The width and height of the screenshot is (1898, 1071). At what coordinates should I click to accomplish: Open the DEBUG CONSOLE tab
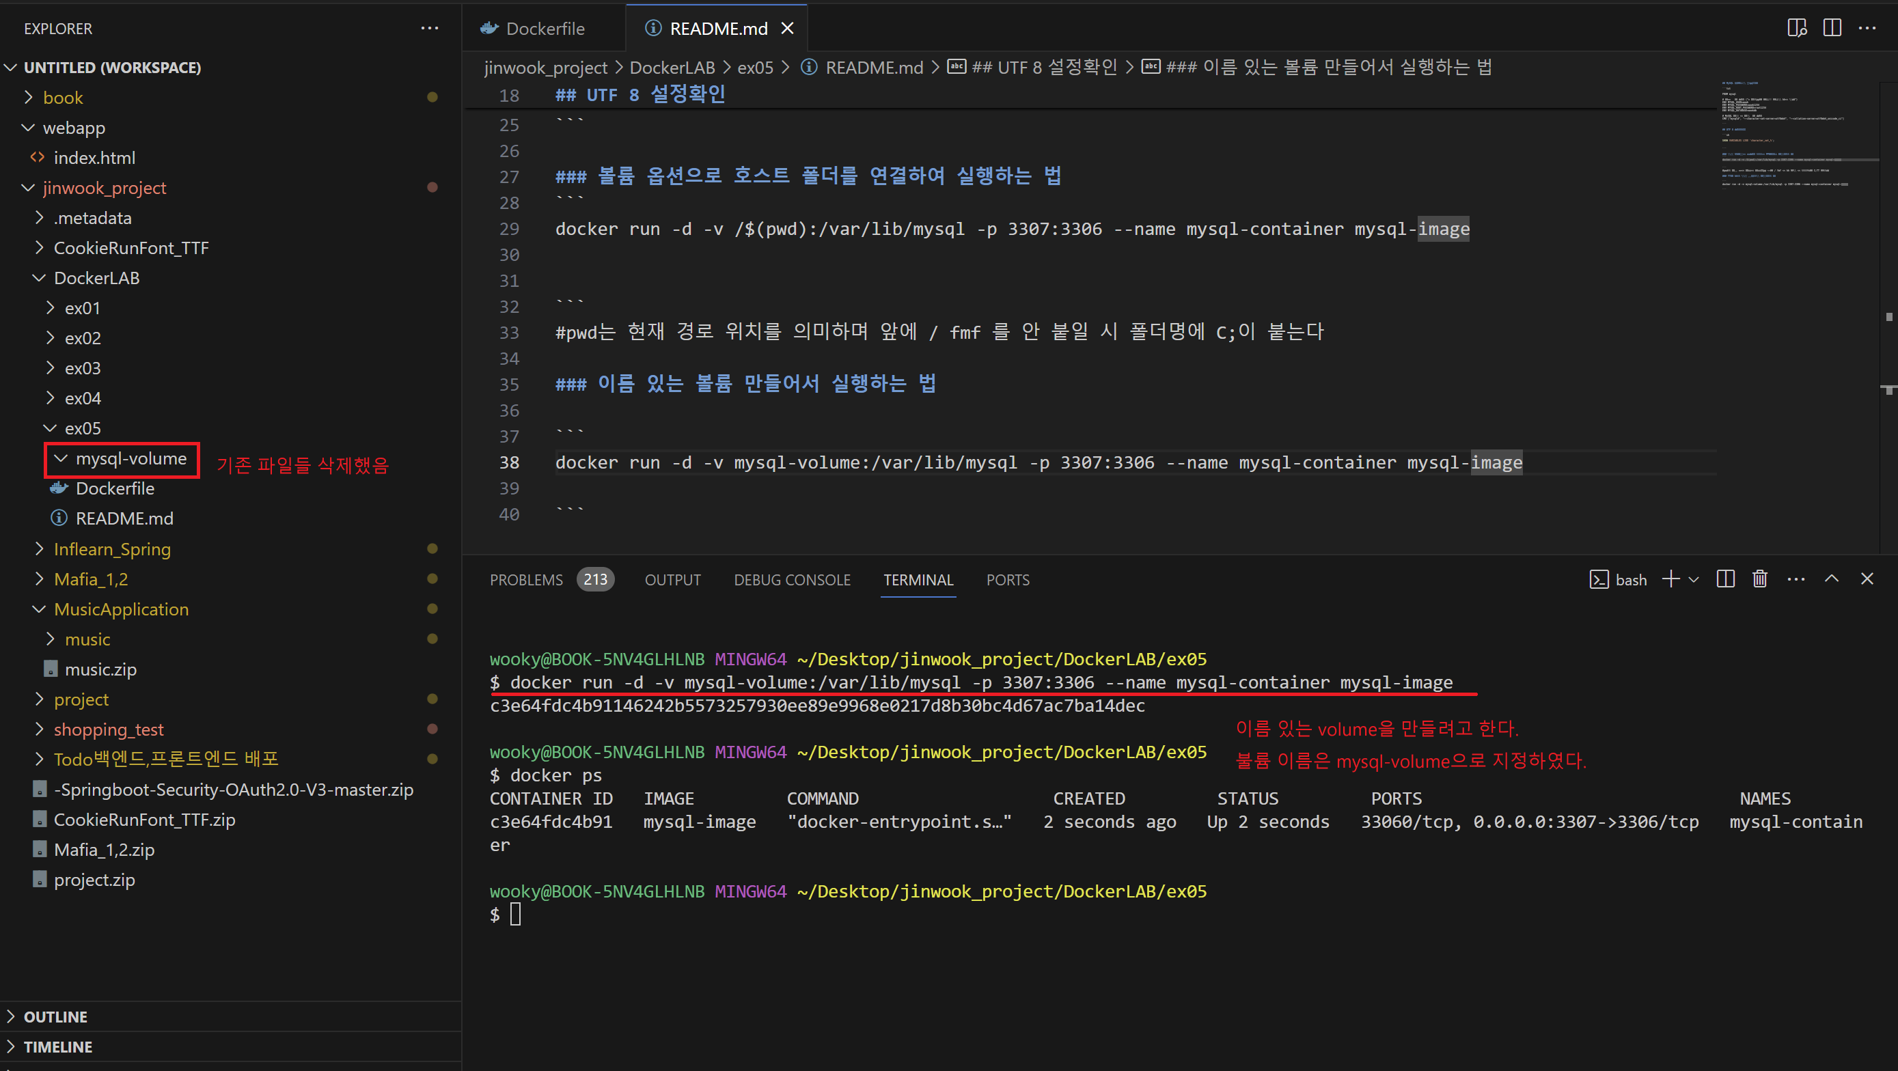point(791,580)
